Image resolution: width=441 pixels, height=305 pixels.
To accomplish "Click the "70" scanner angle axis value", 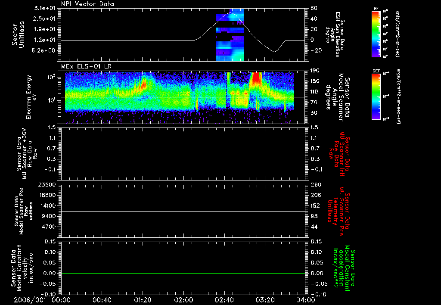I will pyautogui.click(x=314, y=103).
